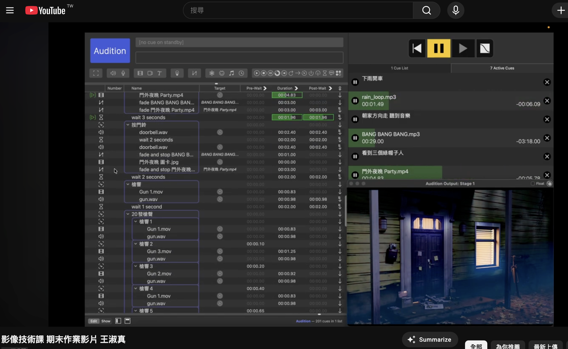Add a new Video cue from the toolbar
Image resolution: width=568 pixels, height=349 pixels.
coord(140,73)
